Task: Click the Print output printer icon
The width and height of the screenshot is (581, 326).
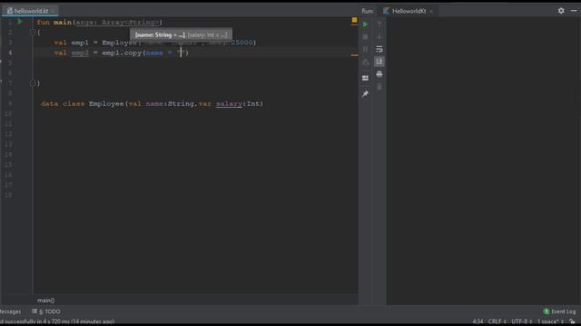Action: [x=379, y=74]
